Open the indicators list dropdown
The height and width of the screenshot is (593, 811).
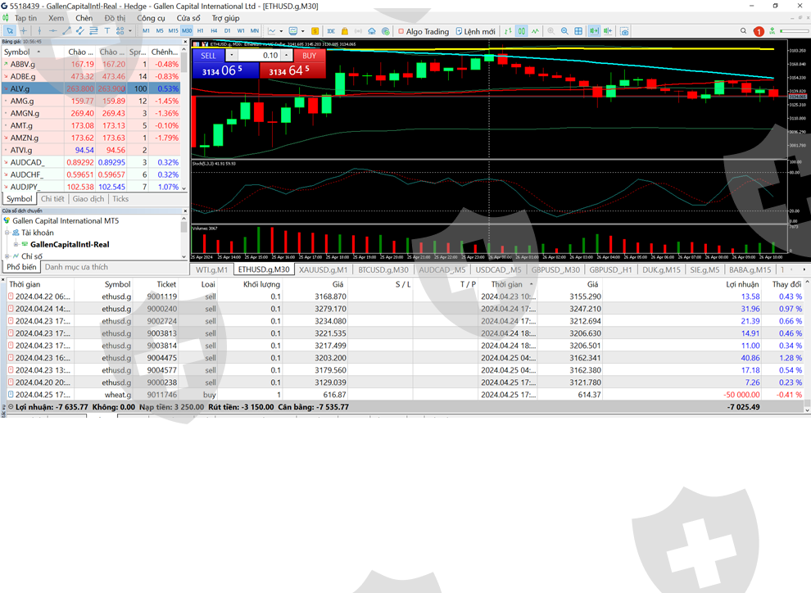click(x=281, y=31)
